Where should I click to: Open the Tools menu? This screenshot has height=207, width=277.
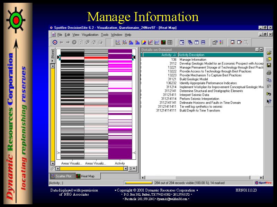pyautogui.click(x=105, y=35)
